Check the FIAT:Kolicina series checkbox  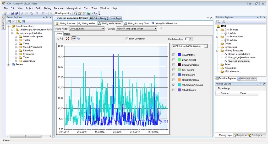(174, 70)
